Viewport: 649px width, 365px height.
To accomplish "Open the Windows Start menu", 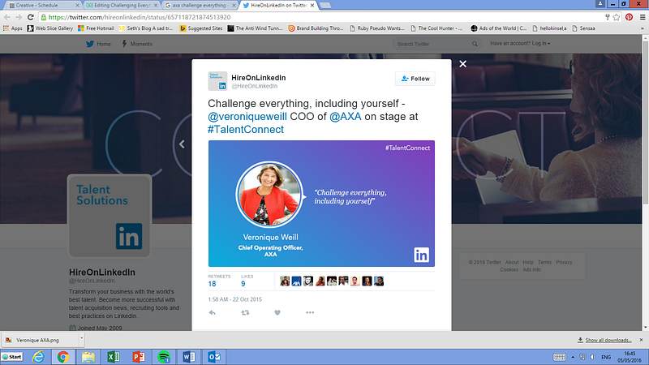I will [12, 357].
